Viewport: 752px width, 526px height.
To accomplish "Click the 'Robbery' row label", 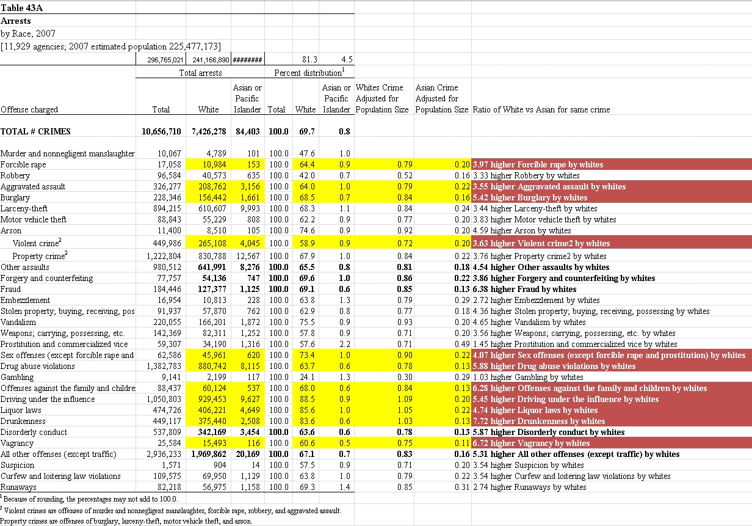I will click(15, 175).
